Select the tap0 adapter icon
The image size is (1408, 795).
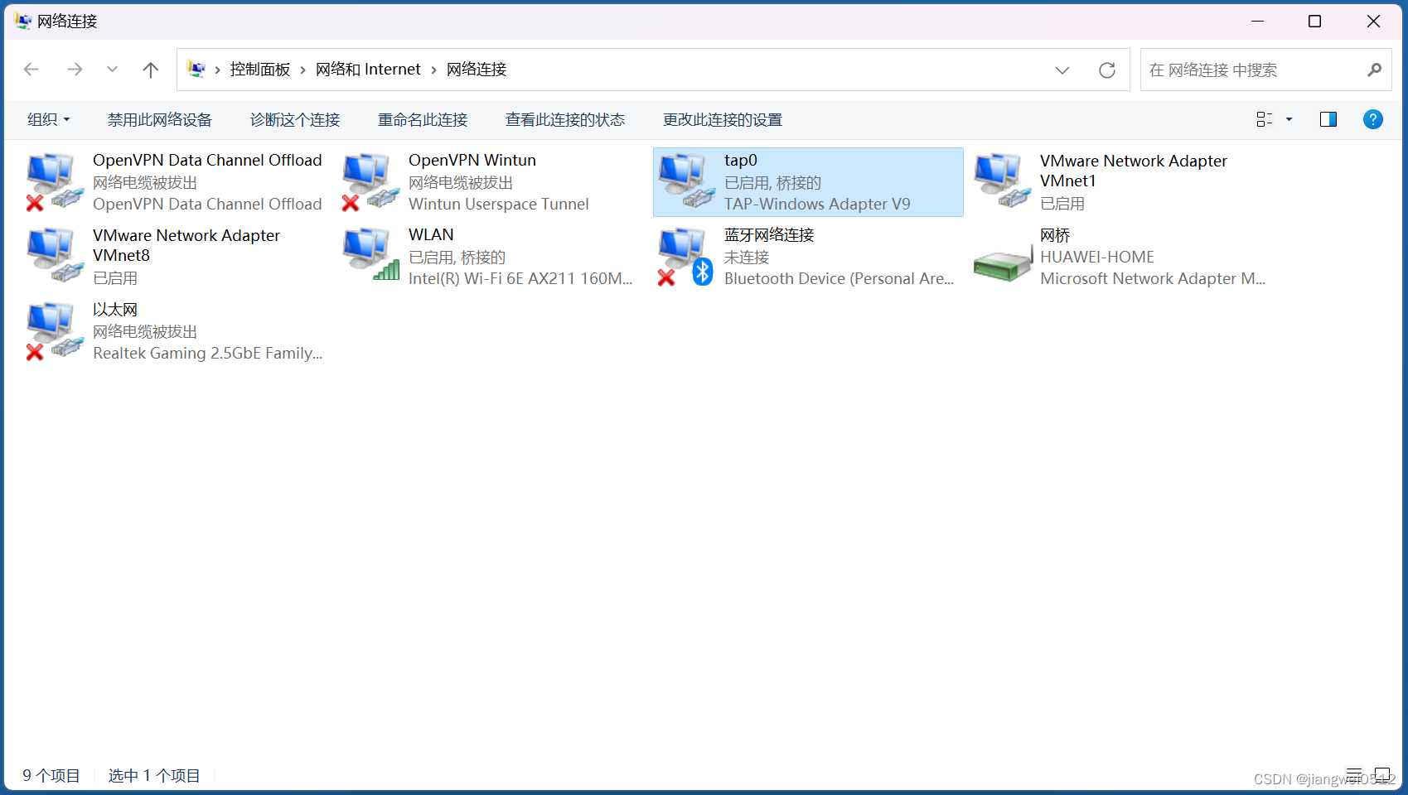click(686, 182)
